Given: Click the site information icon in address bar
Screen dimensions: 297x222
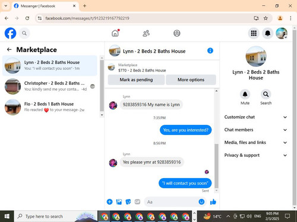Looking at the screenshot, I should (40, 18).
